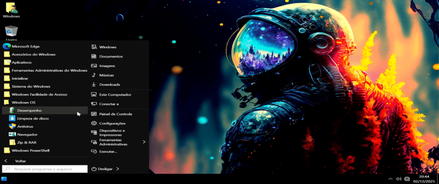Open the Windows folder on the desktop

click(11, 10)
